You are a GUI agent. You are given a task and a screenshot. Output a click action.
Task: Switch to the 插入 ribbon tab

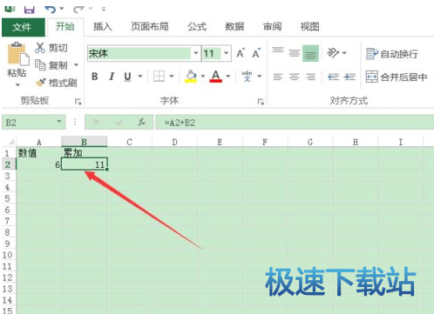pyautogui.click(x=102, y=27)
